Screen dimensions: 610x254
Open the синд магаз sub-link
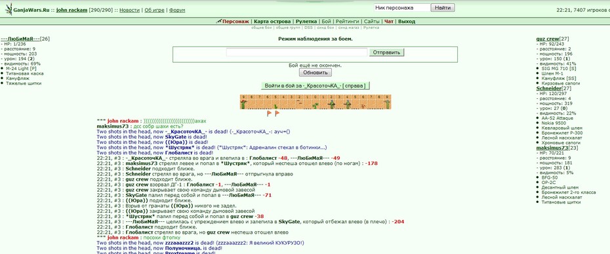pos(349,27)
